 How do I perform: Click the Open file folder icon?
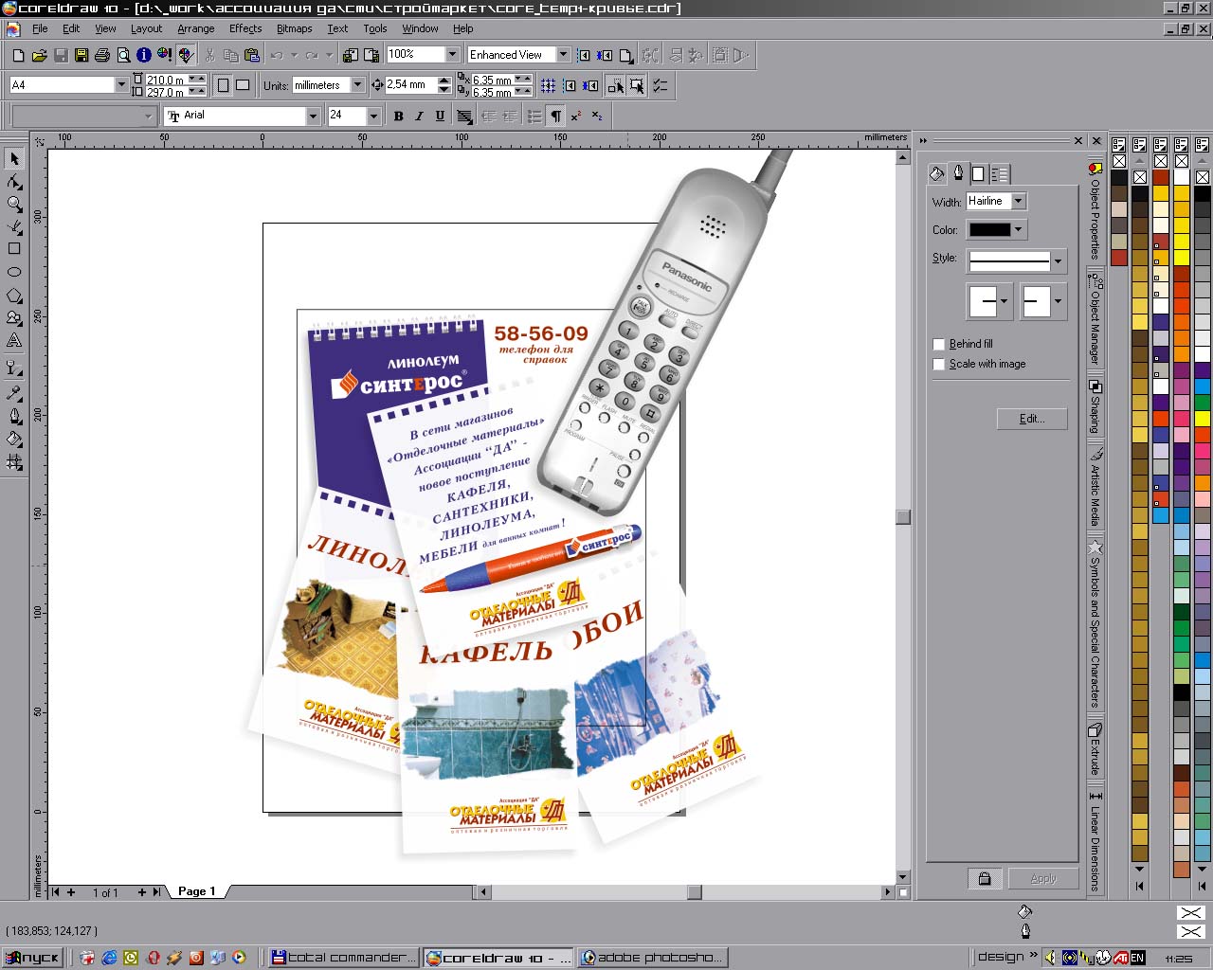click(x=40, y=55)
